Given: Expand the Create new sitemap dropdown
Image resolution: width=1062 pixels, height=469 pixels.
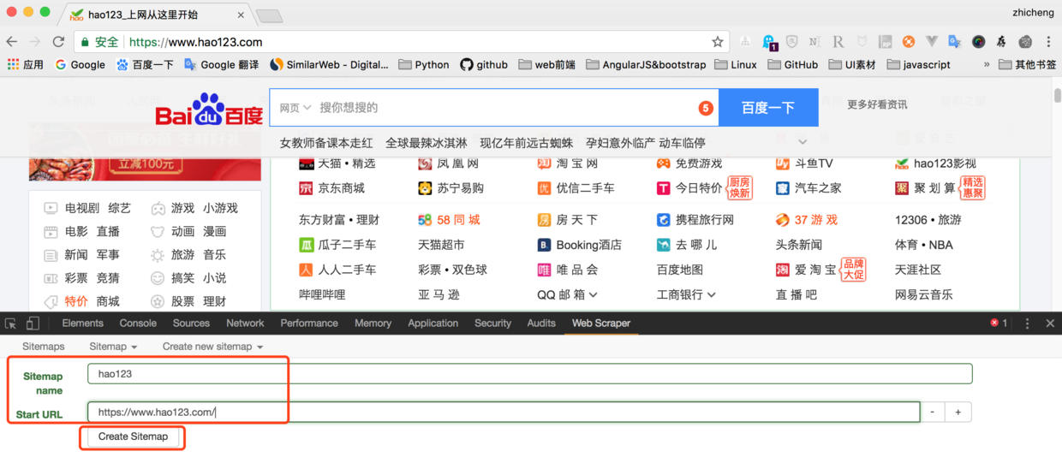Looking at the screenshot, I should click(x=212, y=347).
